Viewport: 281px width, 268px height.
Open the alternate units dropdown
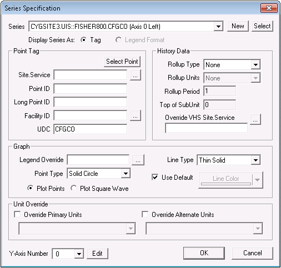pos(258,229)
